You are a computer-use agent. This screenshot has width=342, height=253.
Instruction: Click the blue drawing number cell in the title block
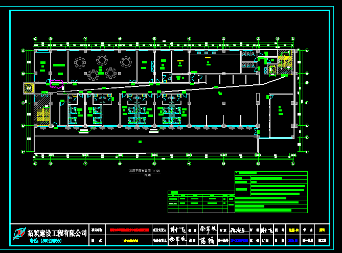239,240
